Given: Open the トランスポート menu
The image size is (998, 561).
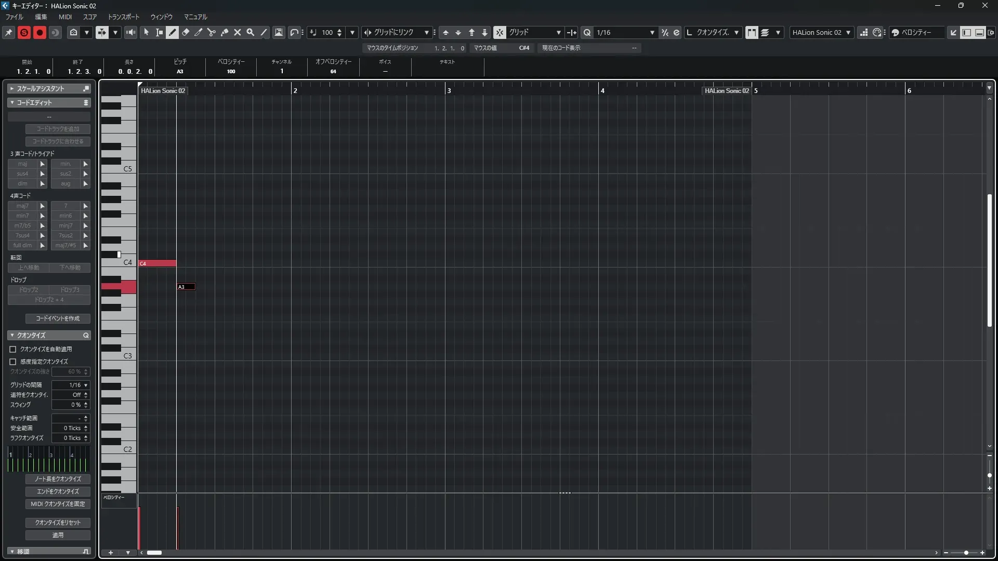Looking at the screenshot, I should tap(123, 17).
